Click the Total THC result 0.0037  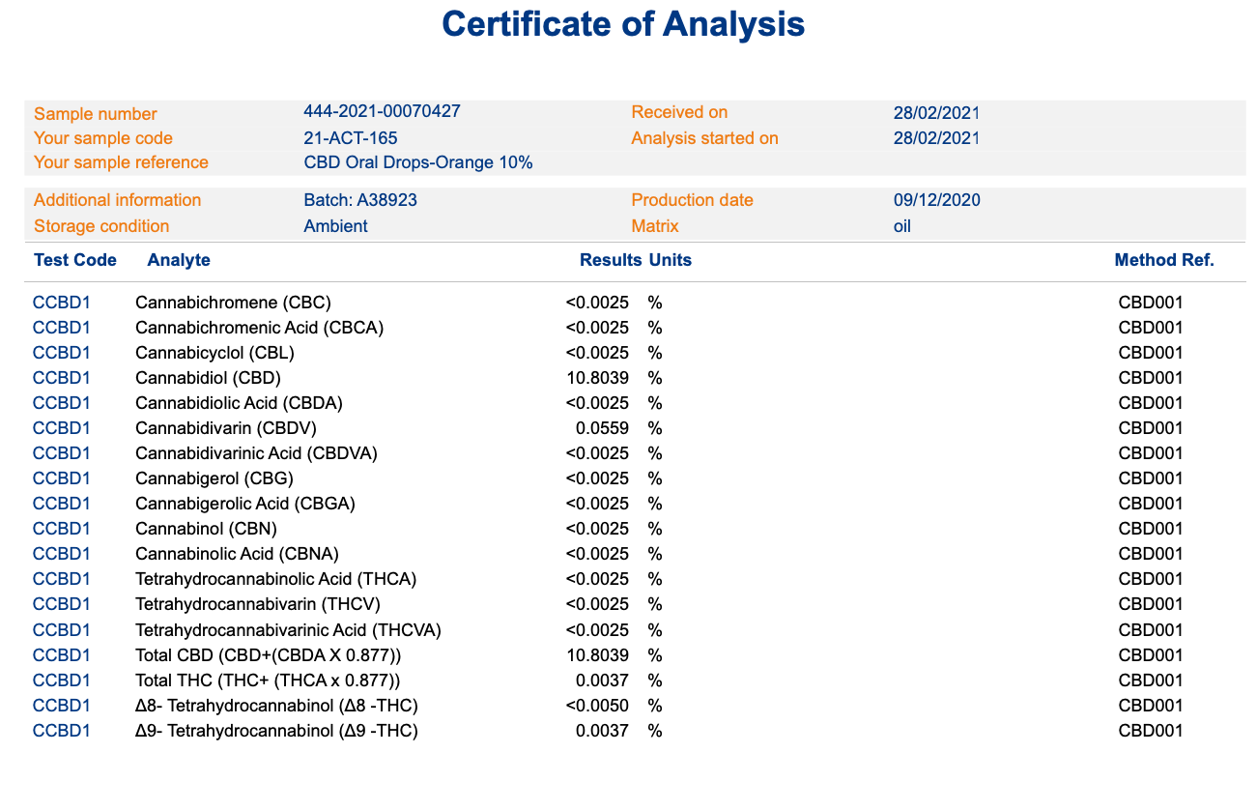[x=603, y=681]
